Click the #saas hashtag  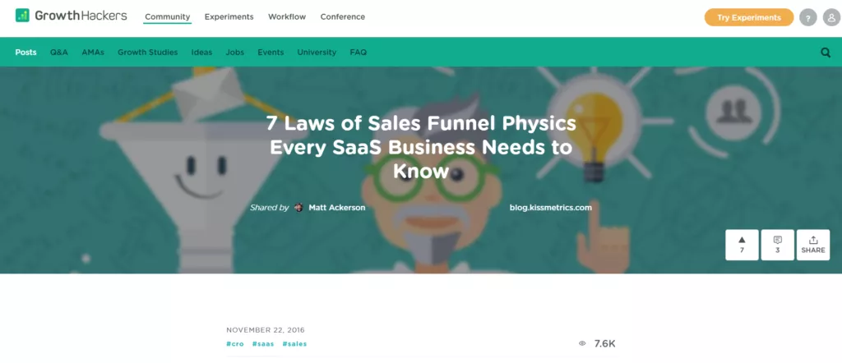[262, 343]
